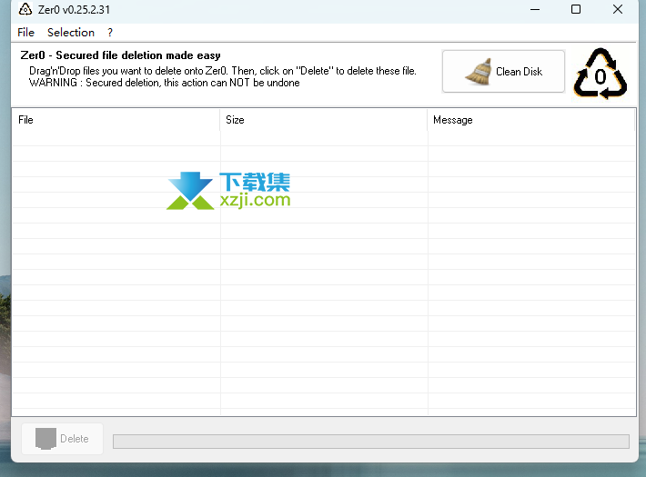646x477 pixels.
Task: Sort list by File column header
Action: click(116, 120)
